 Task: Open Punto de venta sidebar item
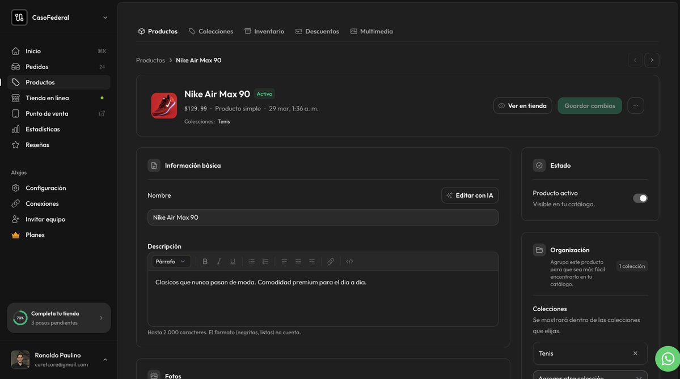[x=58, y=113]
